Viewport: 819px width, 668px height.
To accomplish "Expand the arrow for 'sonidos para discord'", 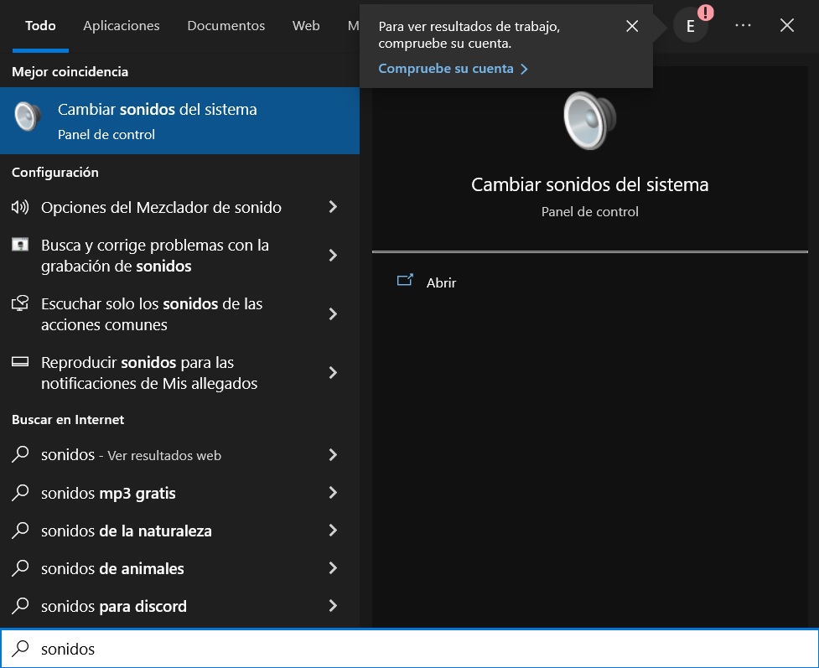I will coord(333,605).
